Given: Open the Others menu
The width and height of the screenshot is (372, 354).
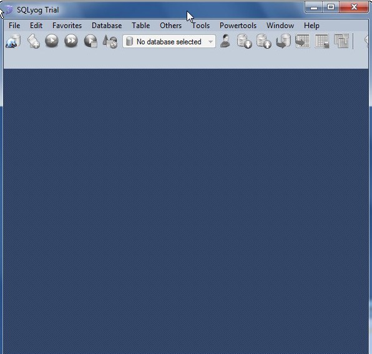Looking at the screenshot, I should click(171, 26).
